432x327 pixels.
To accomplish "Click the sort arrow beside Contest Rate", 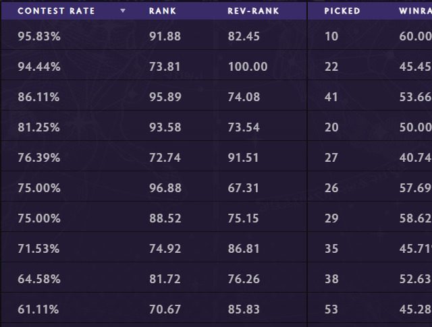I will coord(122,11).
